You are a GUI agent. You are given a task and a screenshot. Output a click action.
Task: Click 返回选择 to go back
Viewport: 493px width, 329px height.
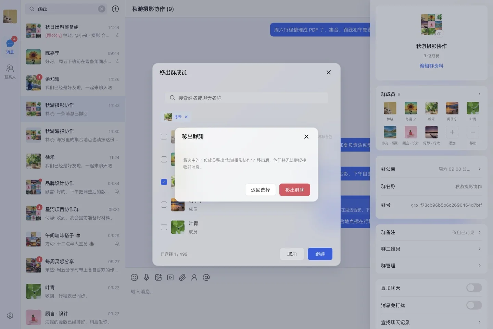click(261, 190)
